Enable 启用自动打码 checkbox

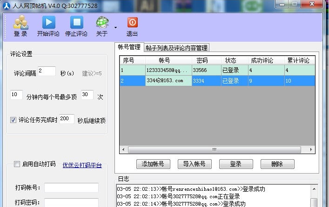[x=17, y=164]
